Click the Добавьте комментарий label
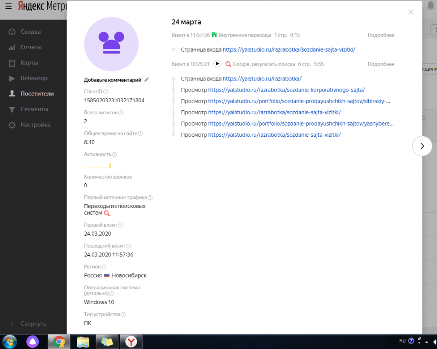 tap(113, 80)
